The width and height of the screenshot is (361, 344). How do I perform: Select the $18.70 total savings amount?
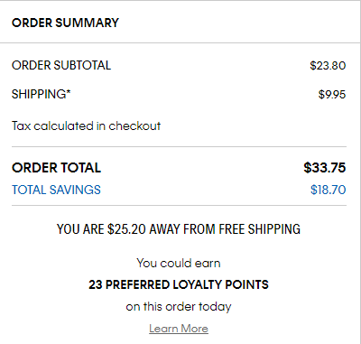pyautogui.click(x=328, y=190)
